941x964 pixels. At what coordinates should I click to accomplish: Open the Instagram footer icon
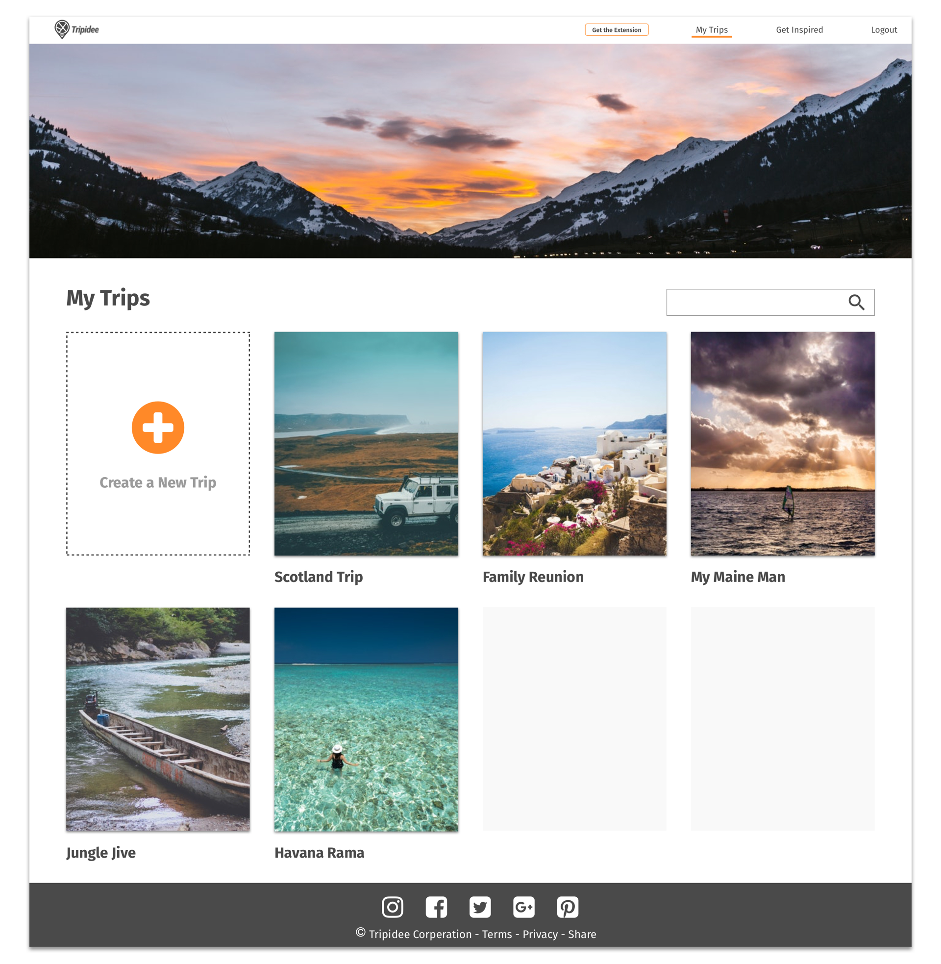click(393, 907)
